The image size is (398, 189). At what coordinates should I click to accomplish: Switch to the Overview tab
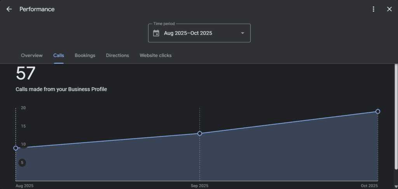click(32, 55)
